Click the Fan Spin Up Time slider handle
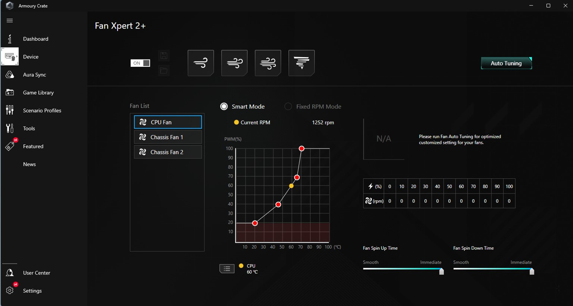The image size is (573, 306). click(441, 271)
